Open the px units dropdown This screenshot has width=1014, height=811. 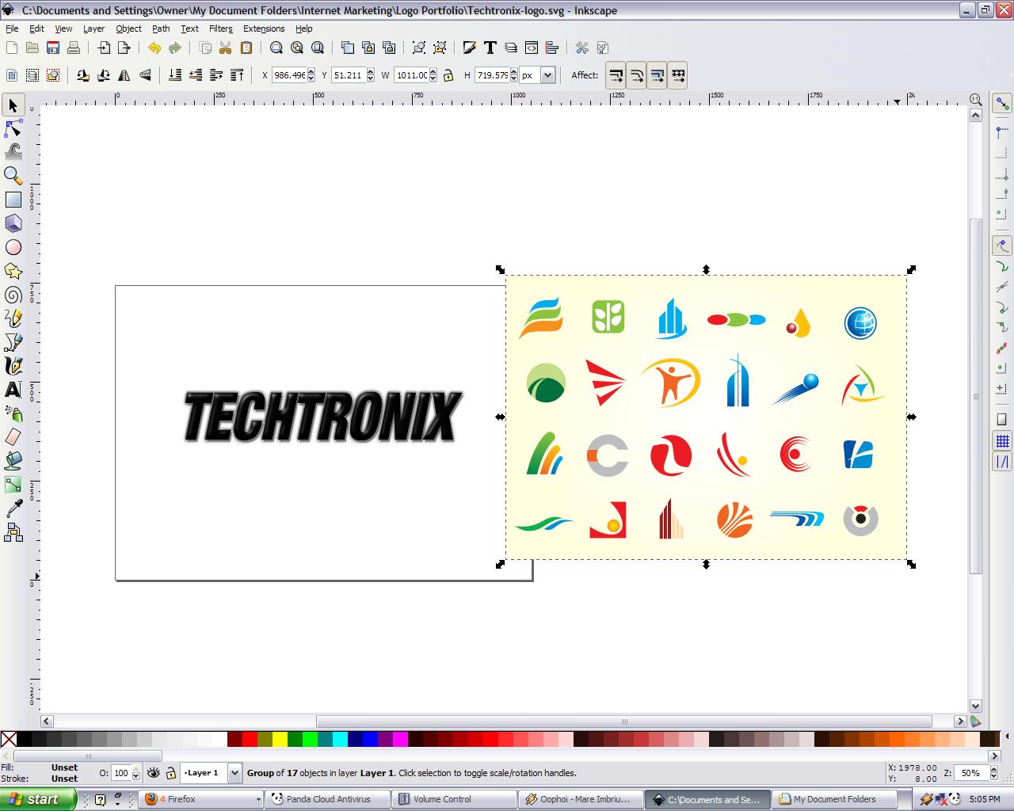(547, 75)
